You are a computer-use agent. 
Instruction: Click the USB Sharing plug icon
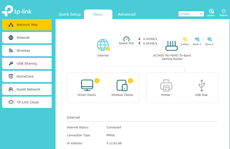pyautogui.click(x=11, y=63)
